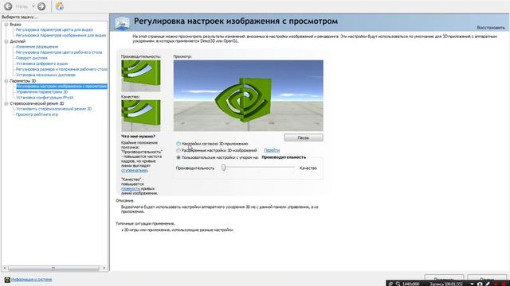The height and width of the screenshot is (286, 510).
Task: Select 'Пользовательские настройки с упором на' radio button
Action: (178, 157)
